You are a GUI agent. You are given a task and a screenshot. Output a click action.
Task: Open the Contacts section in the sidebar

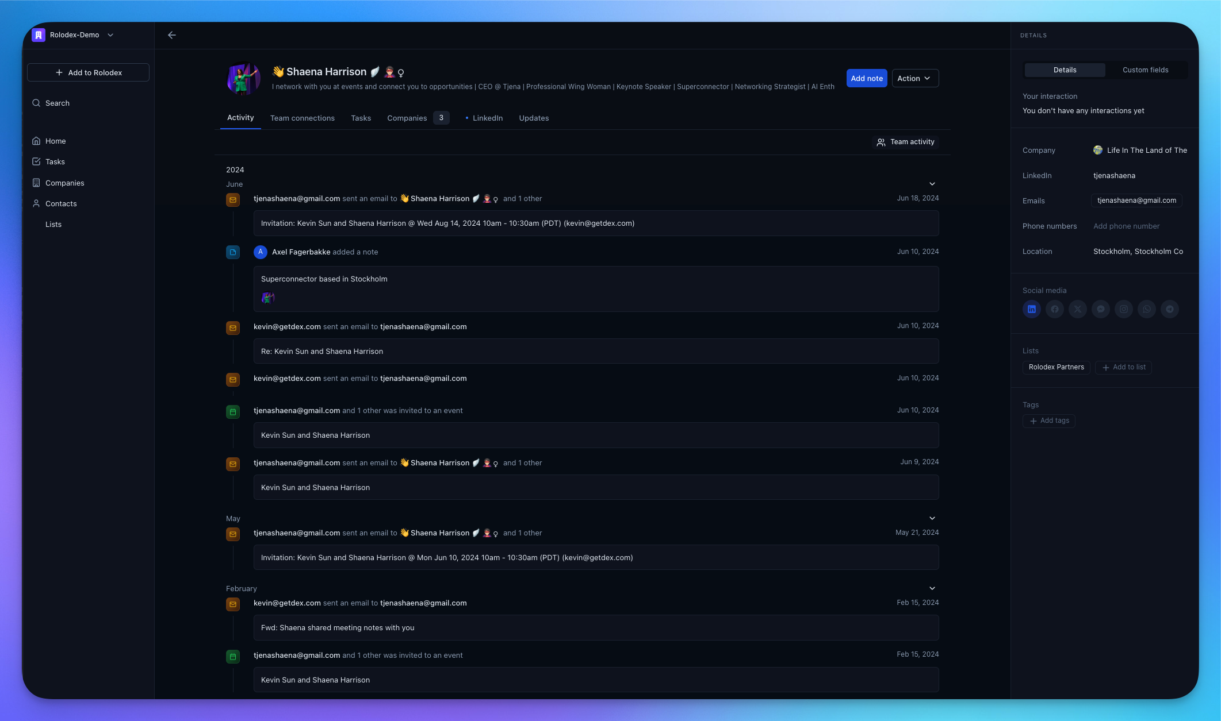(x=61, y=203)
